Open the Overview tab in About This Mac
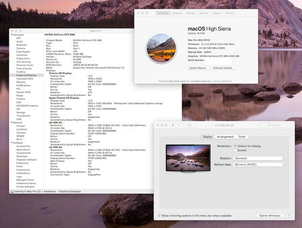This screenshot has width=302, height=228. coord(163,13)
